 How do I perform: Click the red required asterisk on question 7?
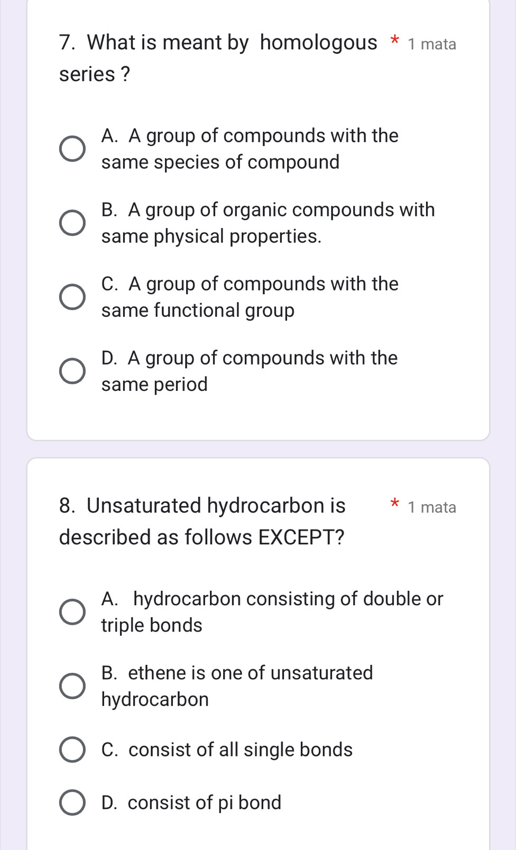coord(394,41)
